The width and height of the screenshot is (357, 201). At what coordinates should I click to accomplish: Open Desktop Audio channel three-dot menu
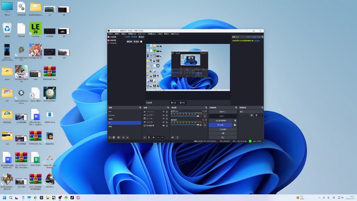205,125
